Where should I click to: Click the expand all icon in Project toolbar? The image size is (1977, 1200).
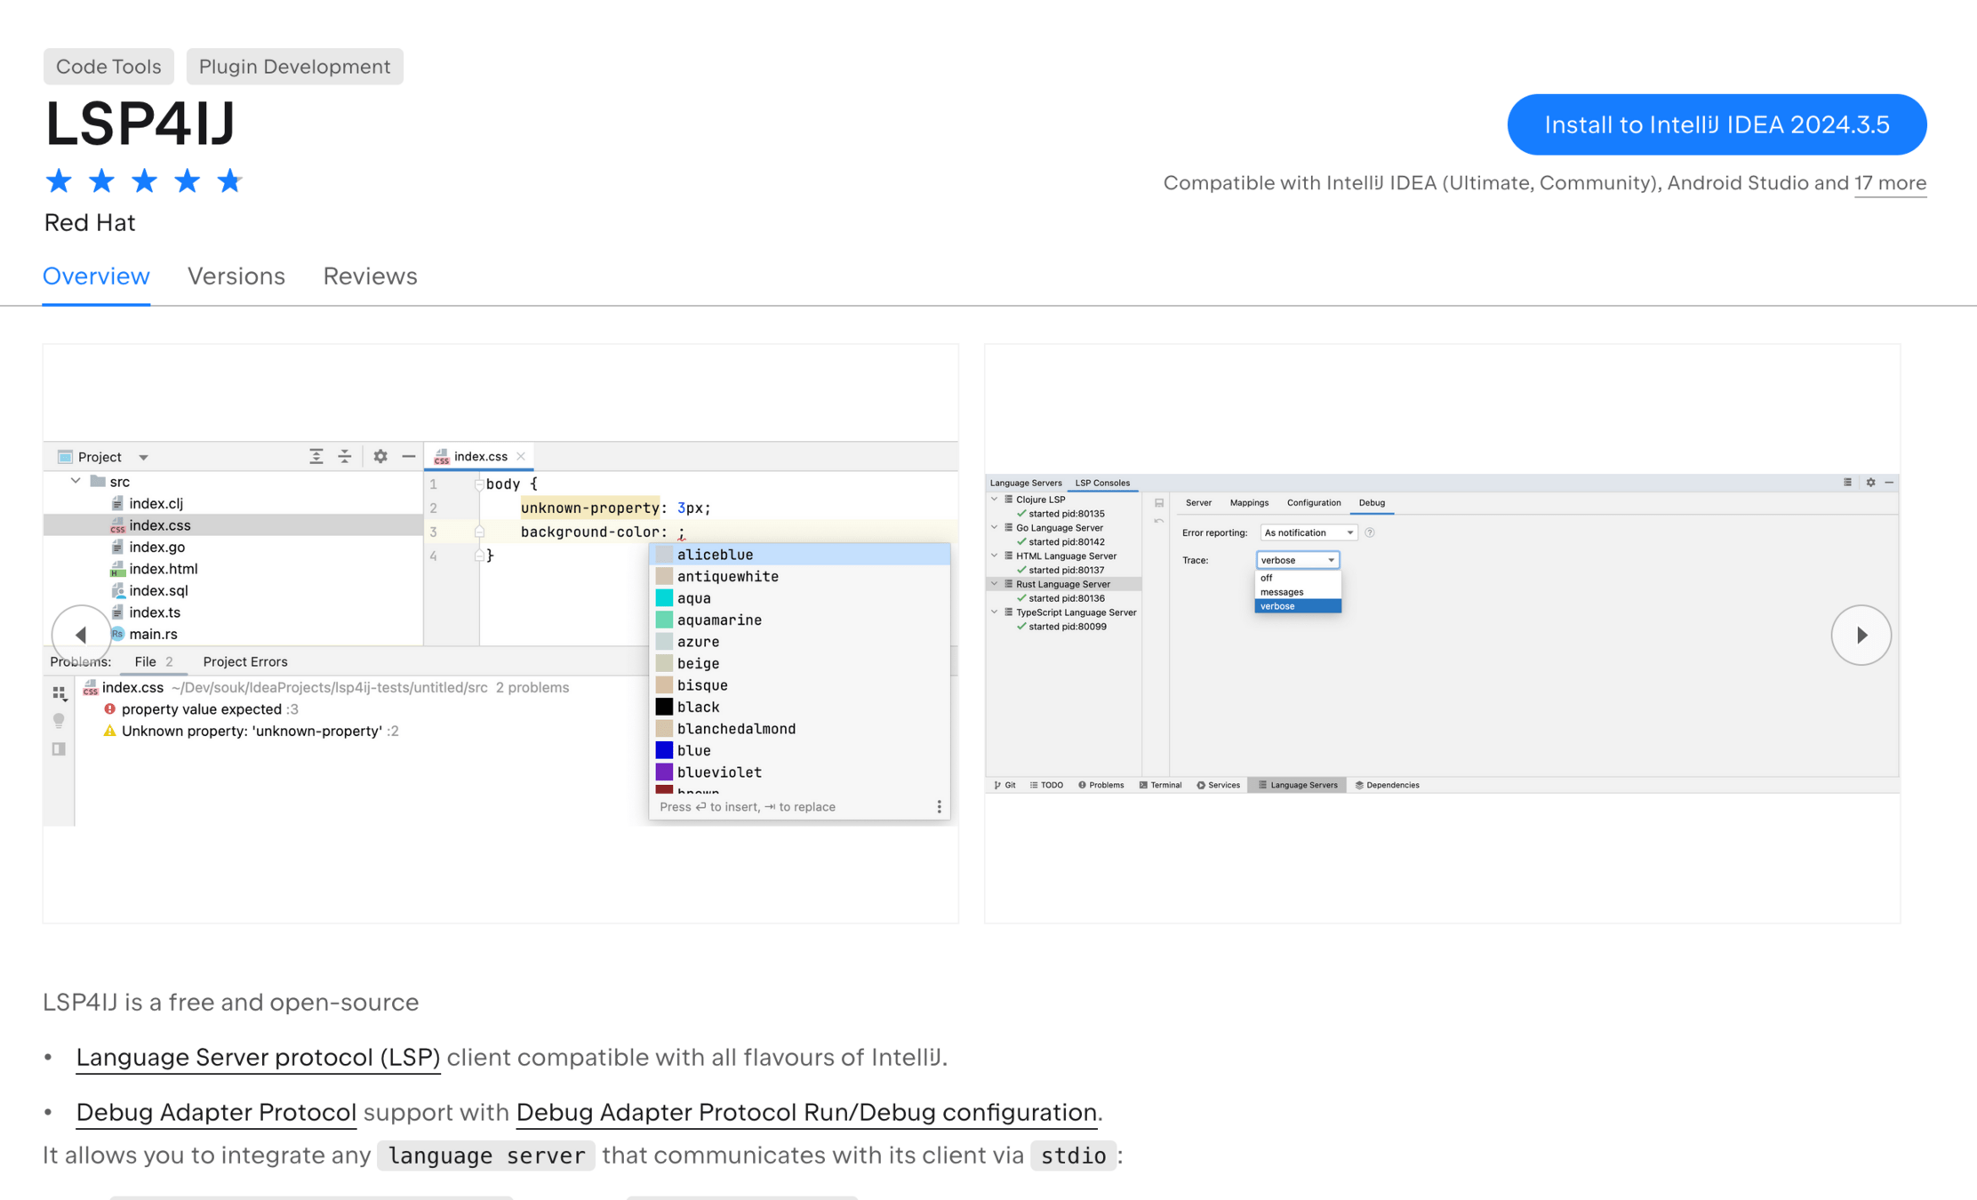coord(316,456)
